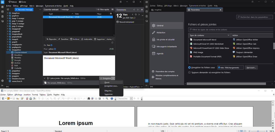The width and height of the screenshot is (275, 132).
Task: Click the find binoculars icon in Writer toolbar
Action: tap(89, 99)
